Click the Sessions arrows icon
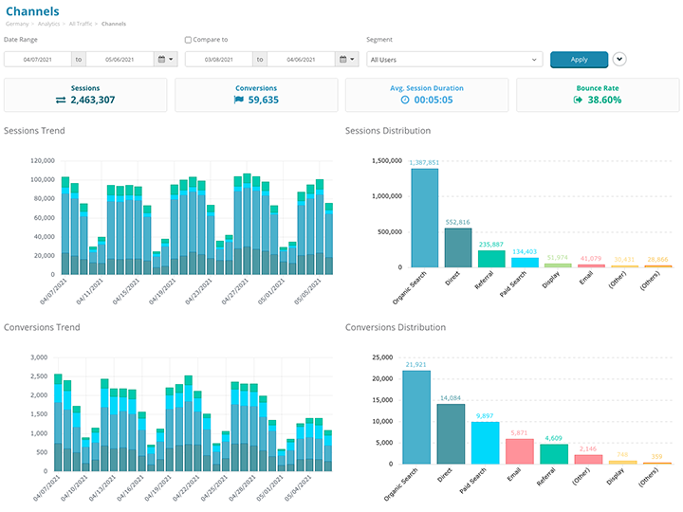Image resolution: width=683 pixels, height=512 pixels. point(61,100)
